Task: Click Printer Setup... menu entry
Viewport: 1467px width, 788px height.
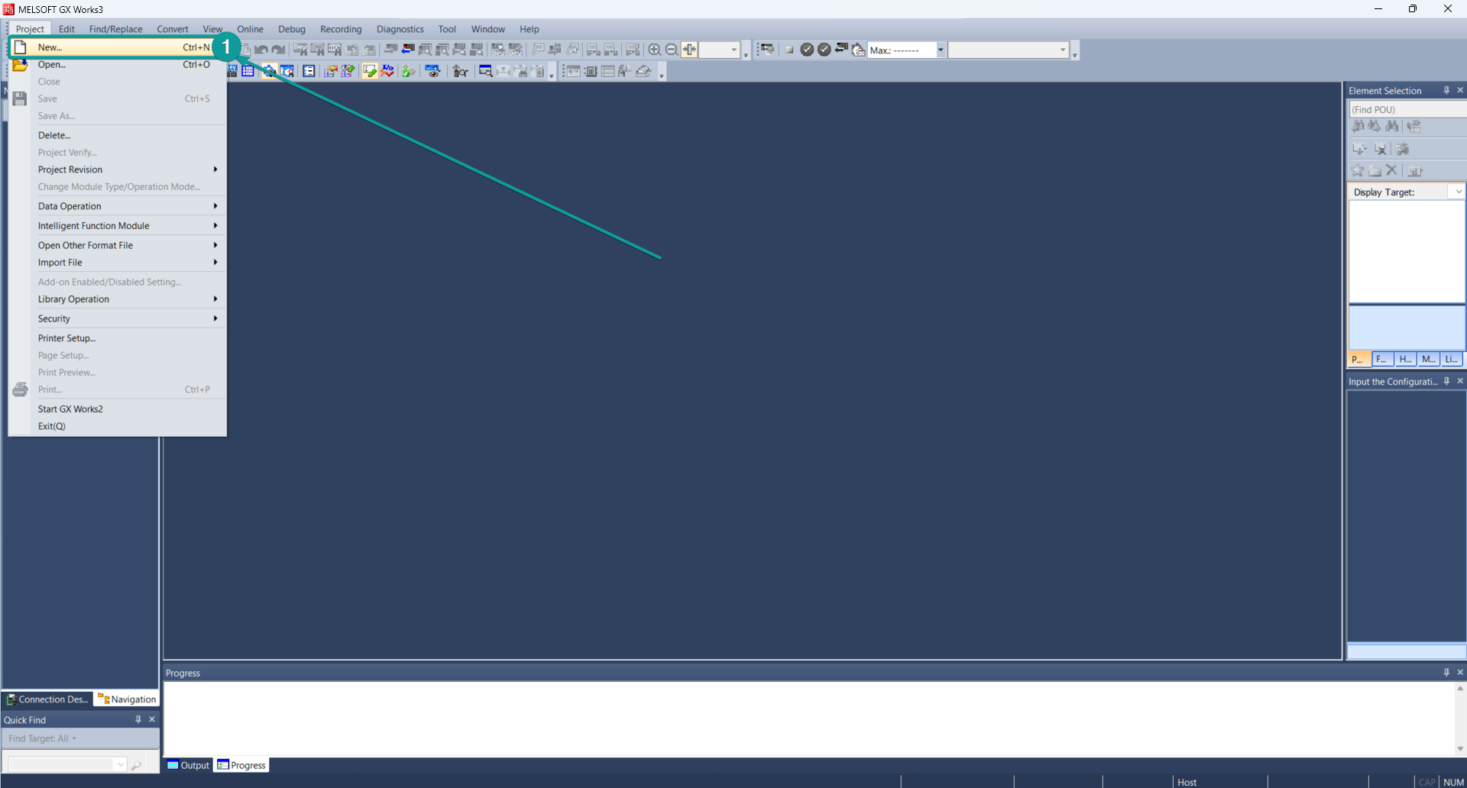Action: [116, 338]
